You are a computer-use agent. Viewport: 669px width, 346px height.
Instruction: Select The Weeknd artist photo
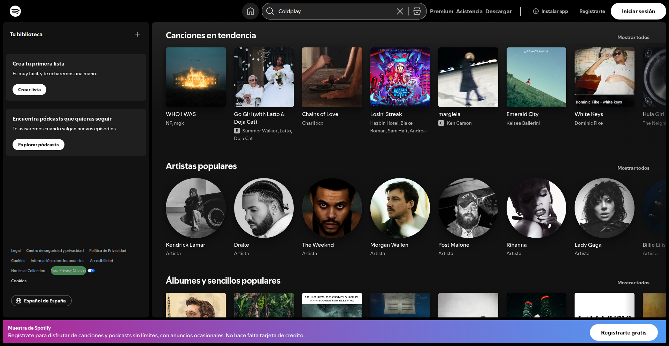click(x=332, y=208)
